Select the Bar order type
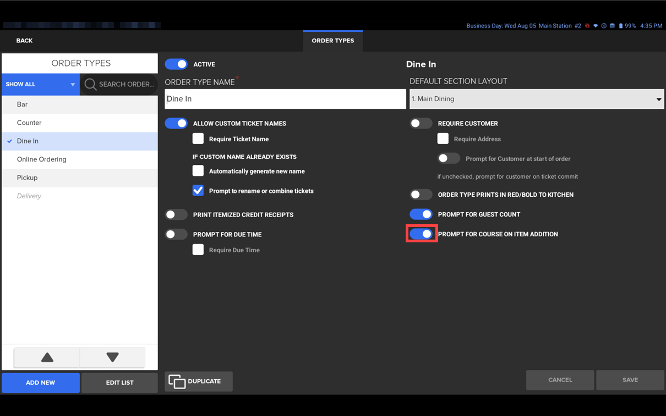 (x=80, y=104)
